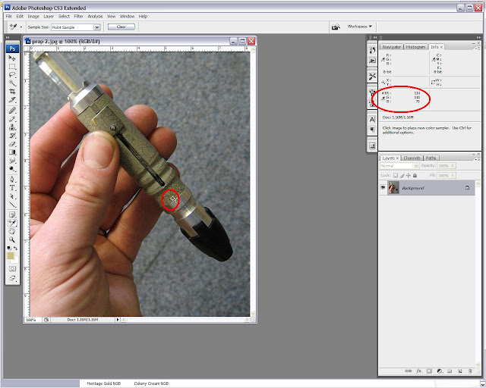
Task: Select the Zoom magnifier tool
Action: [x=12, y=239]
